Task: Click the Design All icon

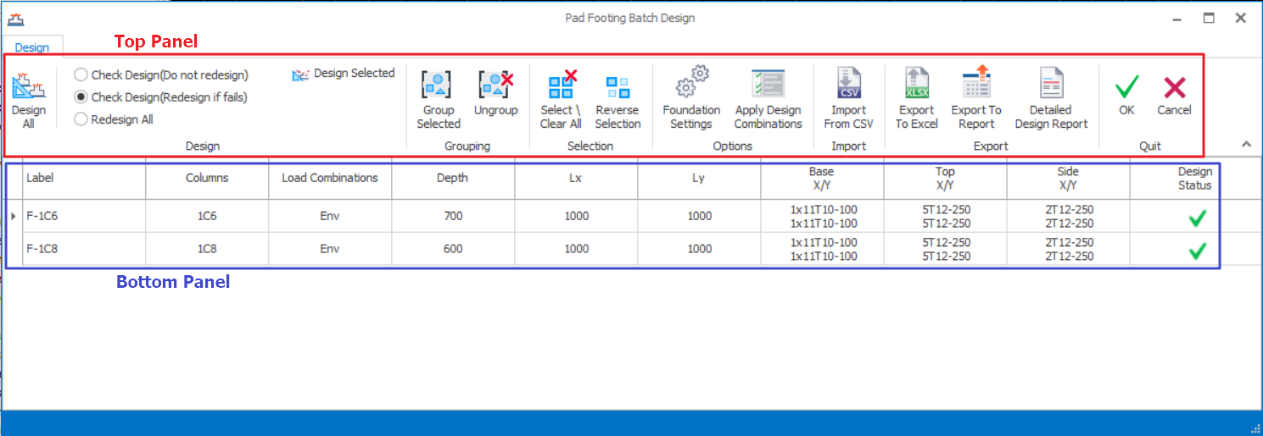Action: point(28,86)
